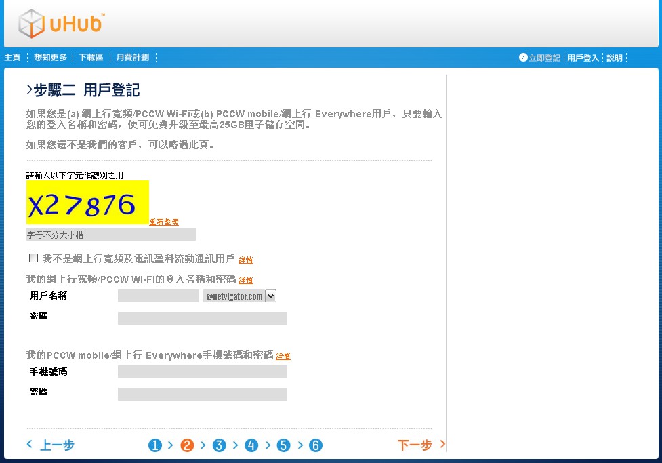The image size is (662, 463).
Task: Go to 想知更多 in the navigation bar
Action: pos(50,58)
